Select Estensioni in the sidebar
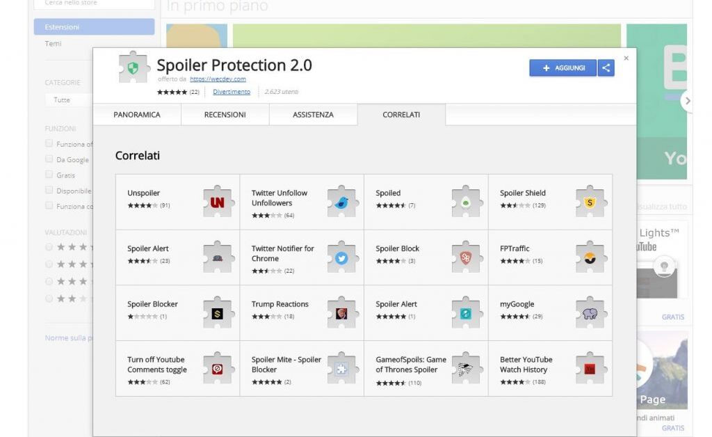This screenshot has height=437, width=712. pos(94,27)
